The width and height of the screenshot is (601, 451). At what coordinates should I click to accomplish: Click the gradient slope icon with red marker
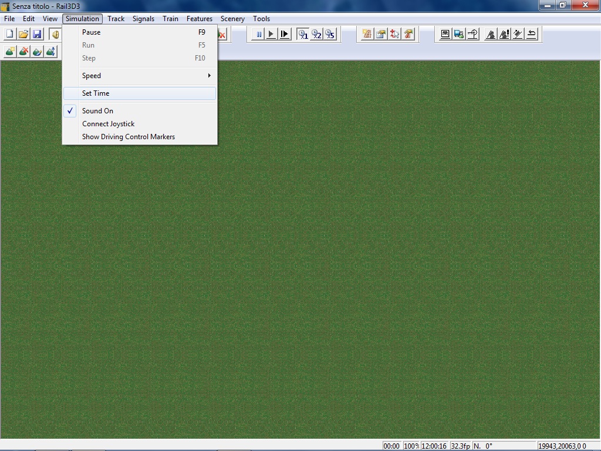tap(504, 34)
